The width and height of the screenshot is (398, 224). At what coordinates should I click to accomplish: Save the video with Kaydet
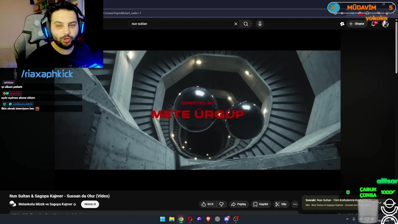click(261, 204)
